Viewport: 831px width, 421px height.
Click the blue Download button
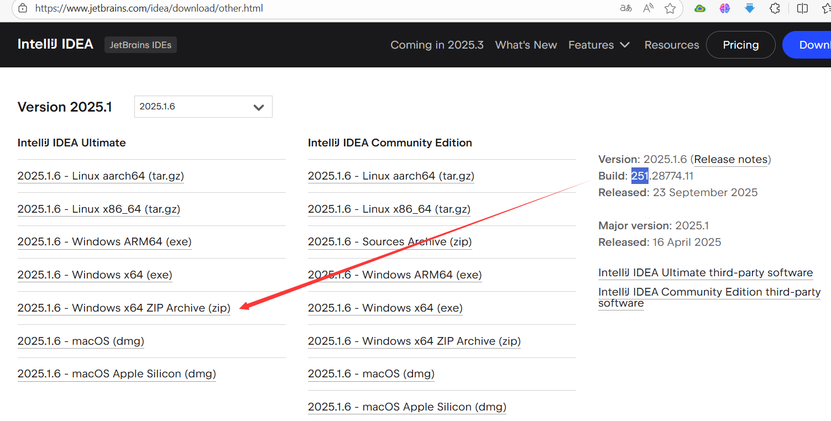click(x=807, y=45)
